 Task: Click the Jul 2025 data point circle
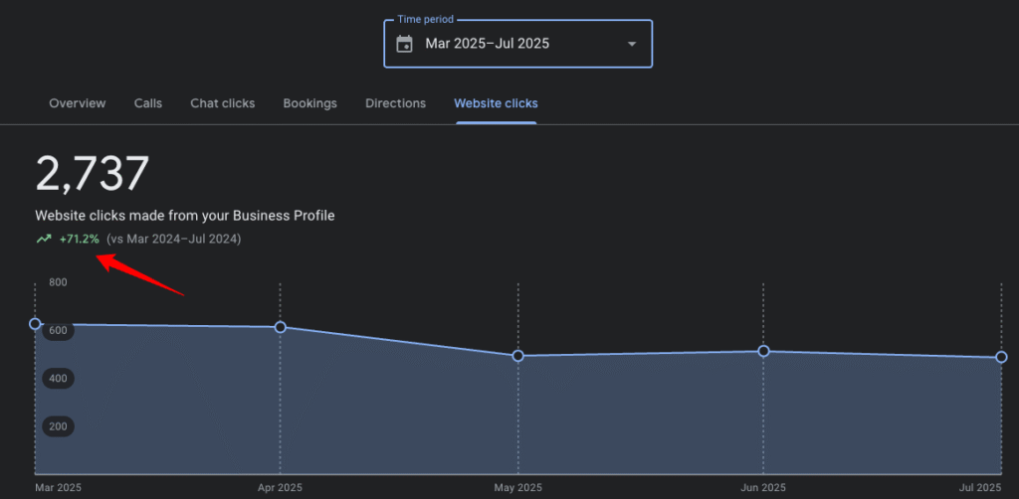point(1001,357)
